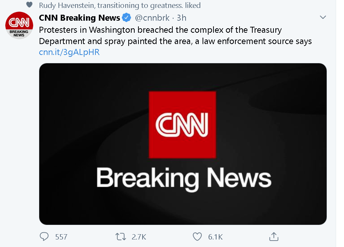Open Rudy Havenstein's liked-by notice
The image size is (344, 247).
120,5
